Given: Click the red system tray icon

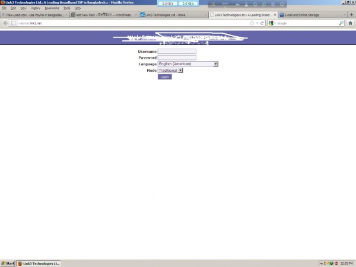Looking at the screenshot, I should [336, 263].
